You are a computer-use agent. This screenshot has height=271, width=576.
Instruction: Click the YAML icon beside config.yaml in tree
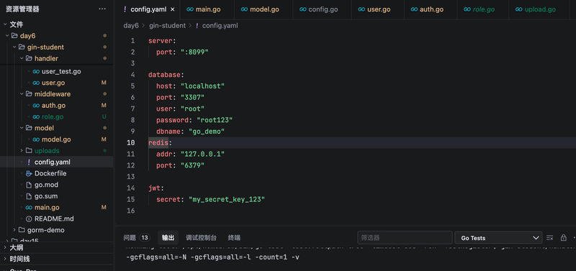[x=29, y=162]
